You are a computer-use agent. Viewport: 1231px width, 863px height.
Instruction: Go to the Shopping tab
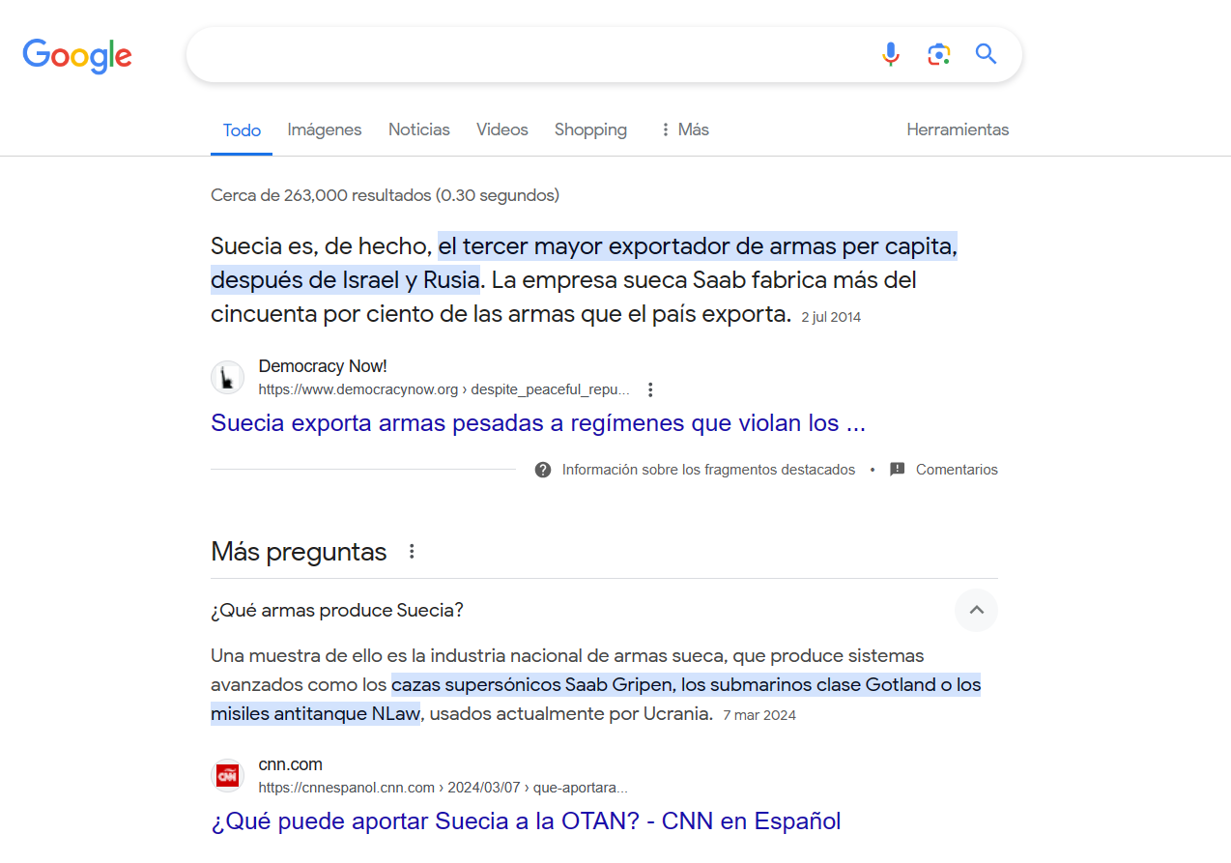coord(590,129)
